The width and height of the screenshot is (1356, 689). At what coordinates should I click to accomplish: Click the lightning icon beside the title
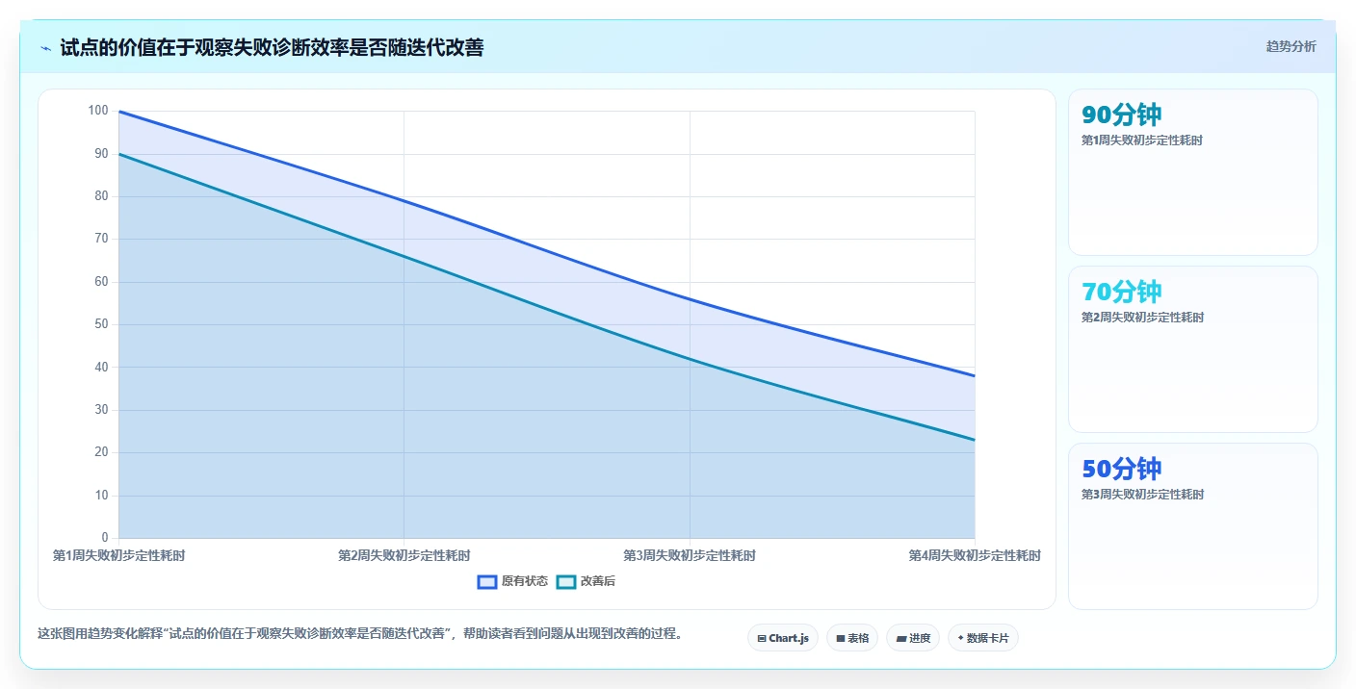click(45, 48)
